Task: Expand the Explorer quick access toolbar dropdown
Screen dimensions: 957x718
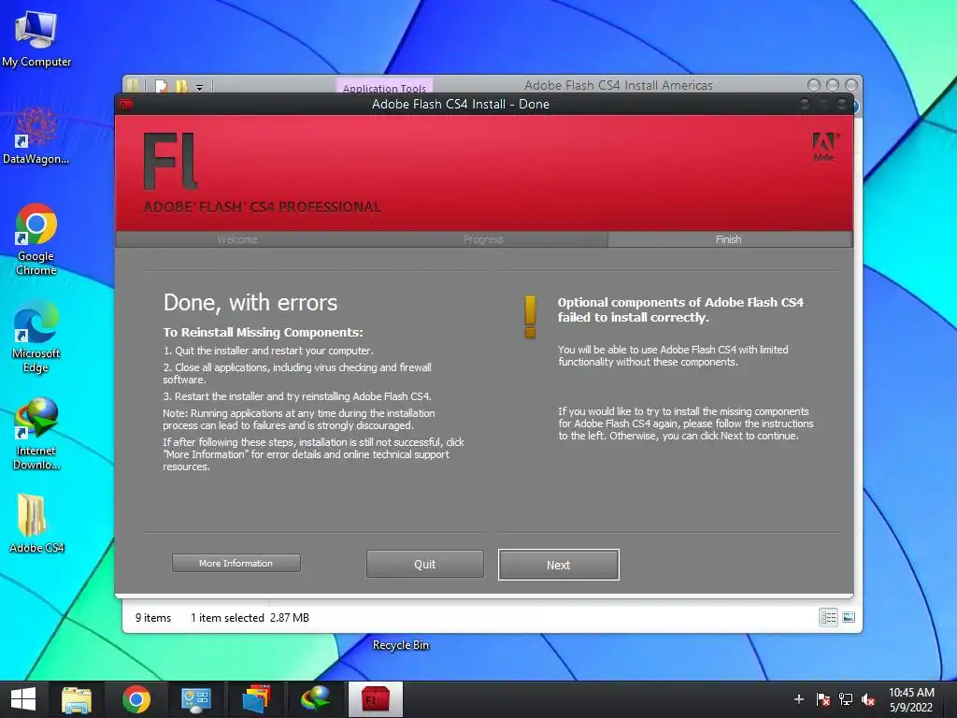Action: (x=200, y=87)
